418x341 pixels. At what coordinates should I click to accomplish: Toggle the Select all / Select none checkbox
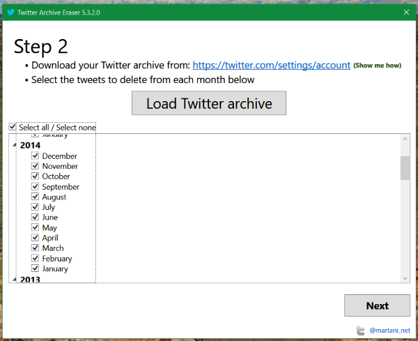[13, 127]
